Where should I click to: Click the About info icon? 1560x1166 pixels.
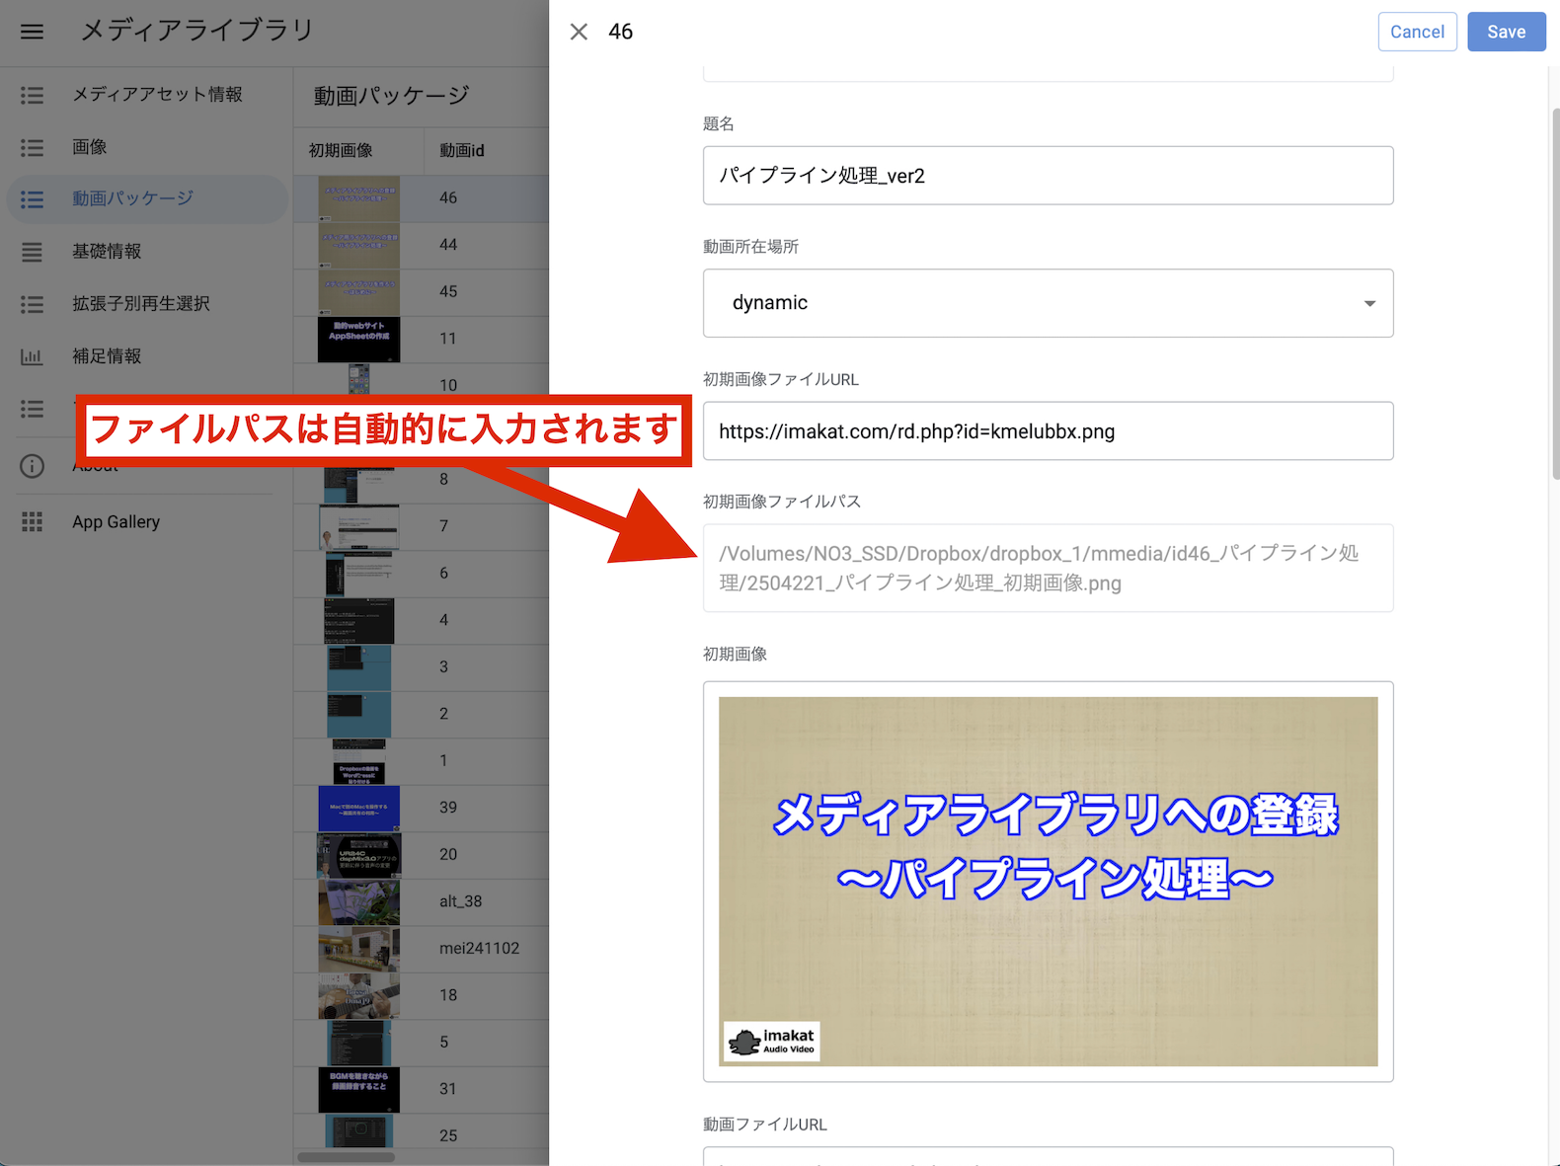click(32, 466)
